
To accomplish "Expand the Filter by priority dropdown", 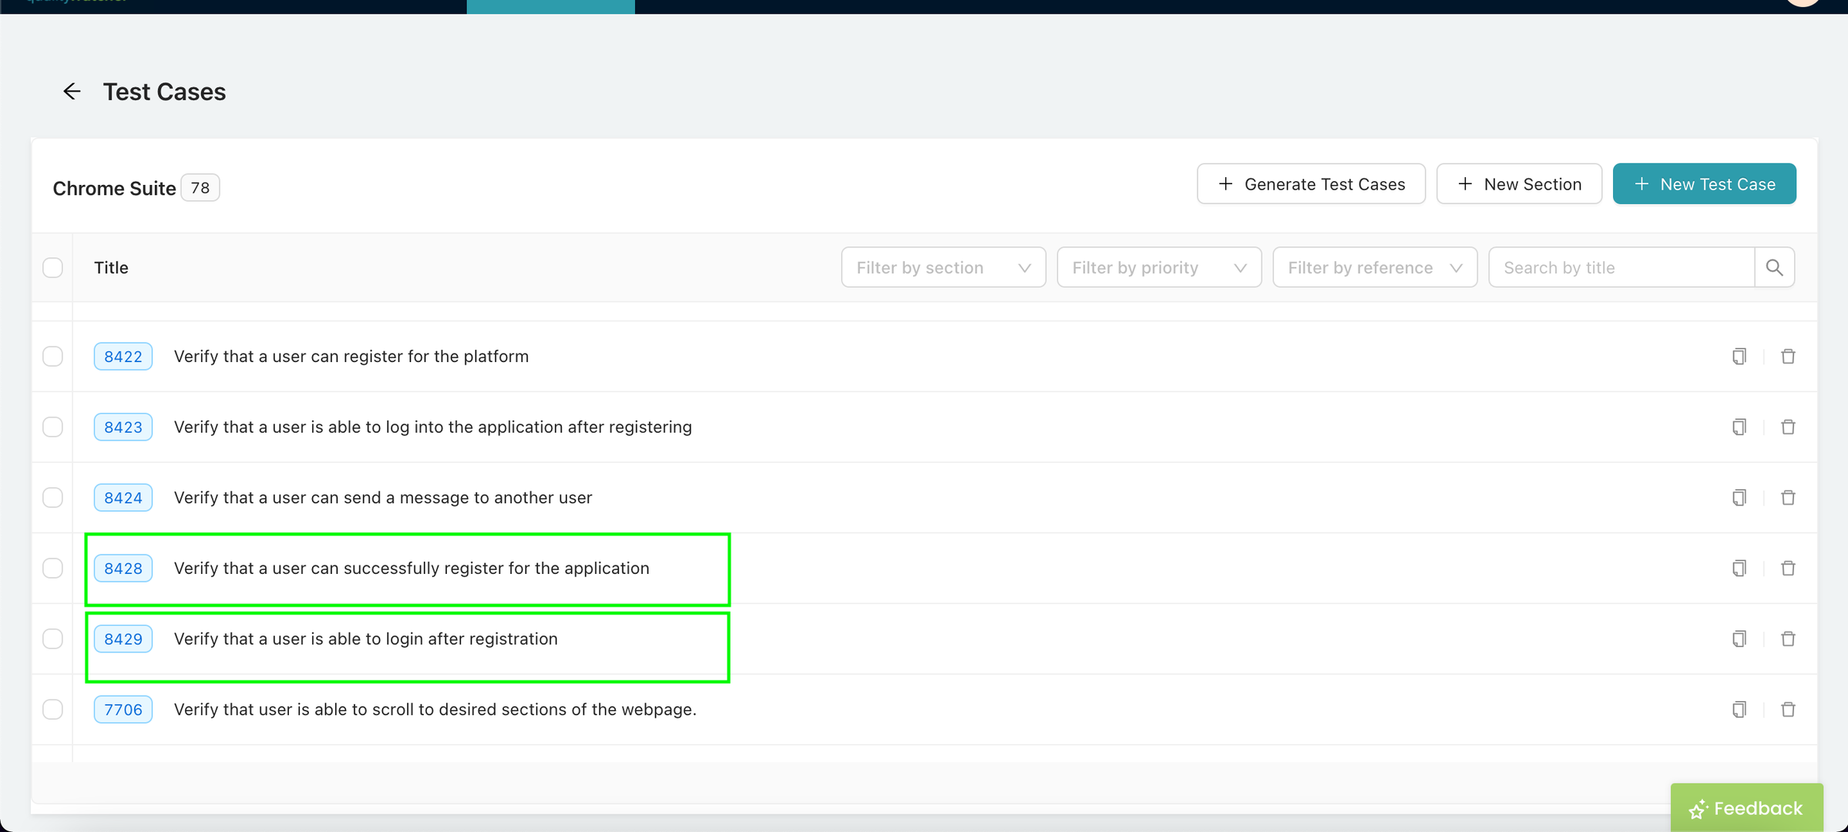I will [x=1159, y=267].
